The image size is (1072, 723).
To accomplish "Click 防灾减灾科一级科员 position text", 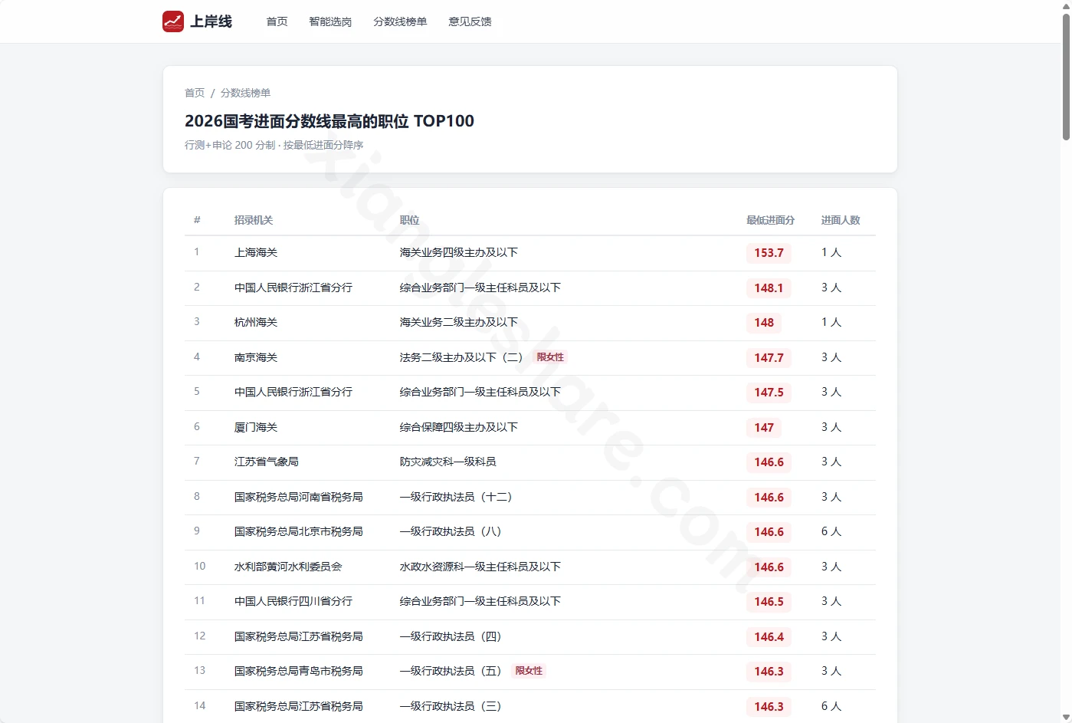I will click(x=447, y=462).
